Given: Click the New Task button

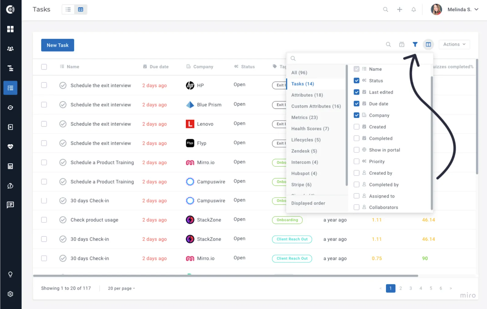Looking at the screenshot, I should (58, 45).
